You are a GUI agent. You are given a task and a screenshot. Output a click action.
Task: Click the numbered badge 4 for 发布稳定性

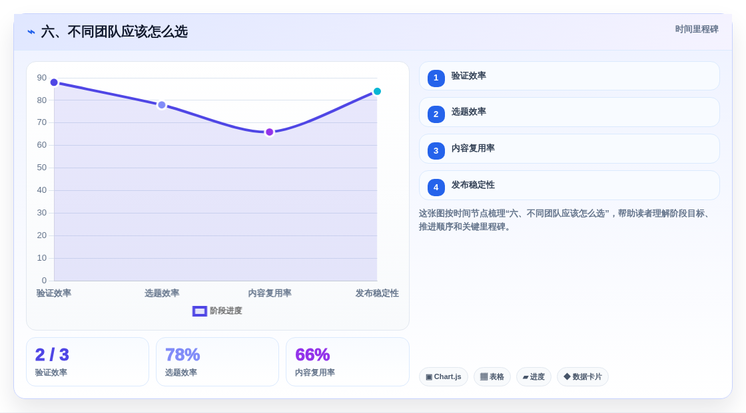pos(436,188)
